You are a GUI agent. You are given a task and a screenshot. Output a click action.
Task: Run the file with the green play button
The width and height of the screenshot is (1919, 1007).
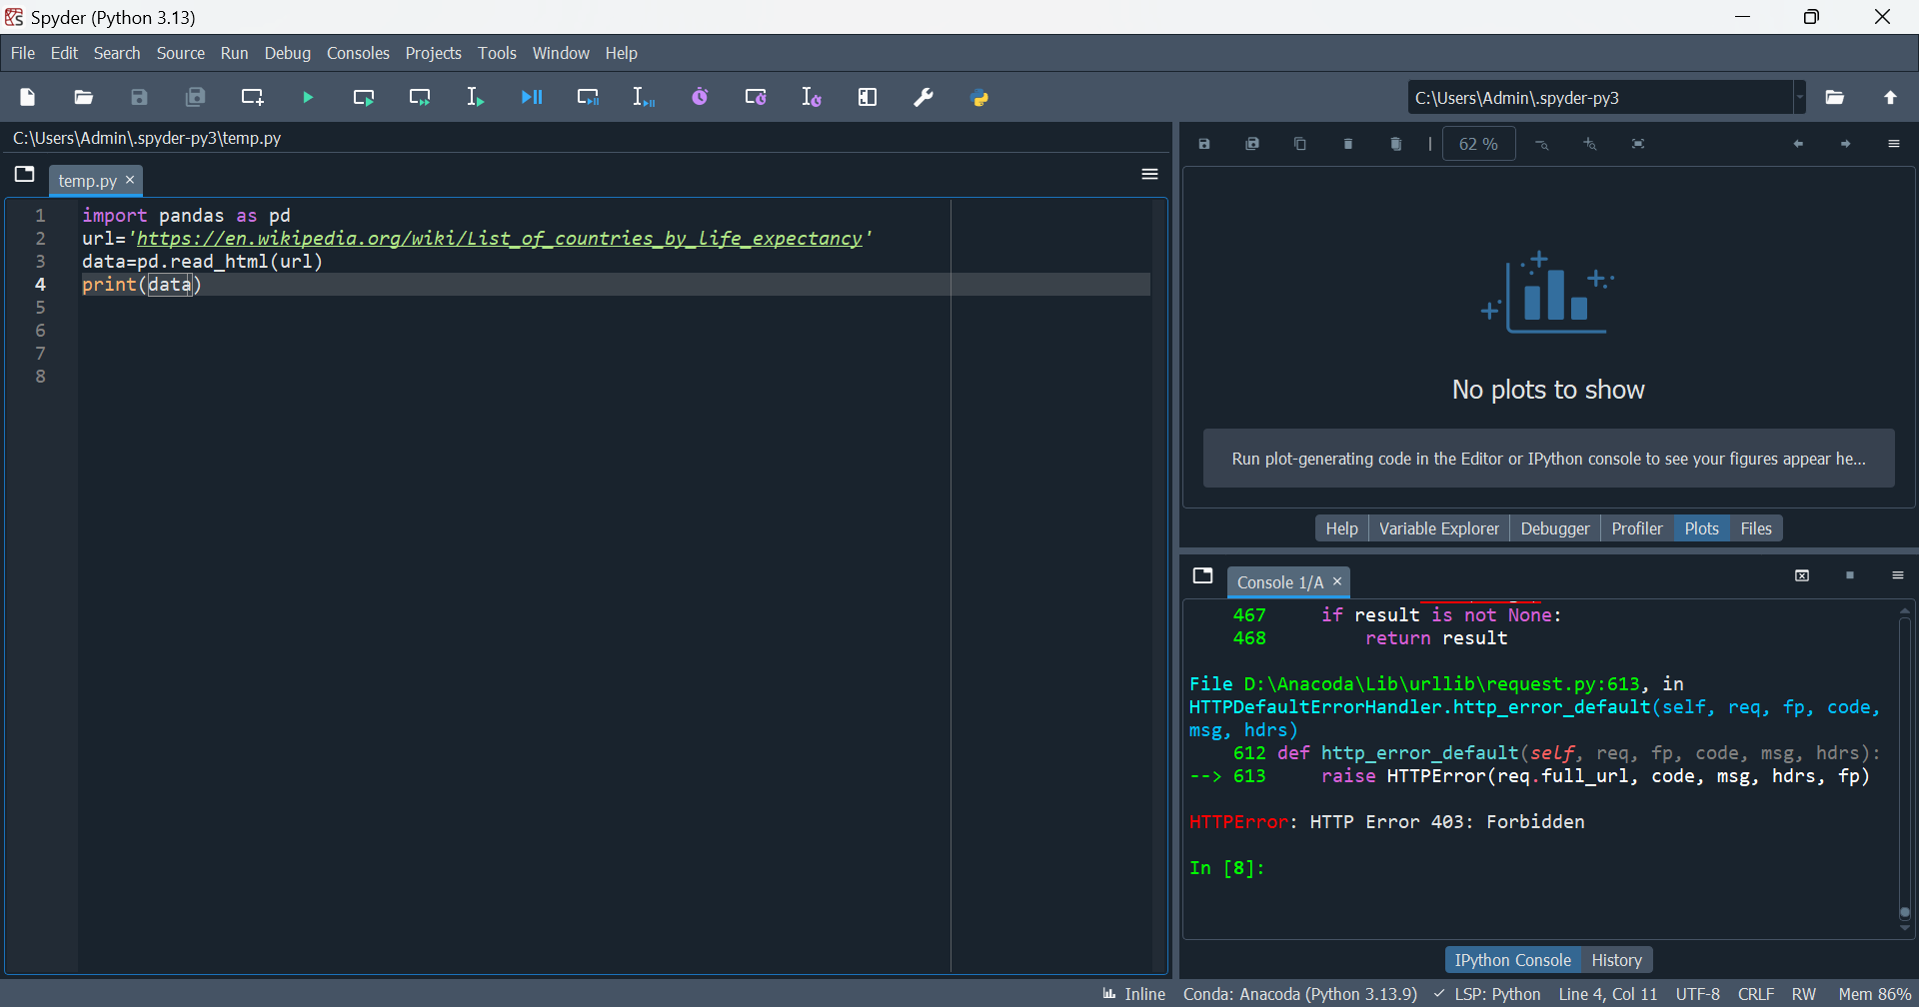tap(308, 98)
